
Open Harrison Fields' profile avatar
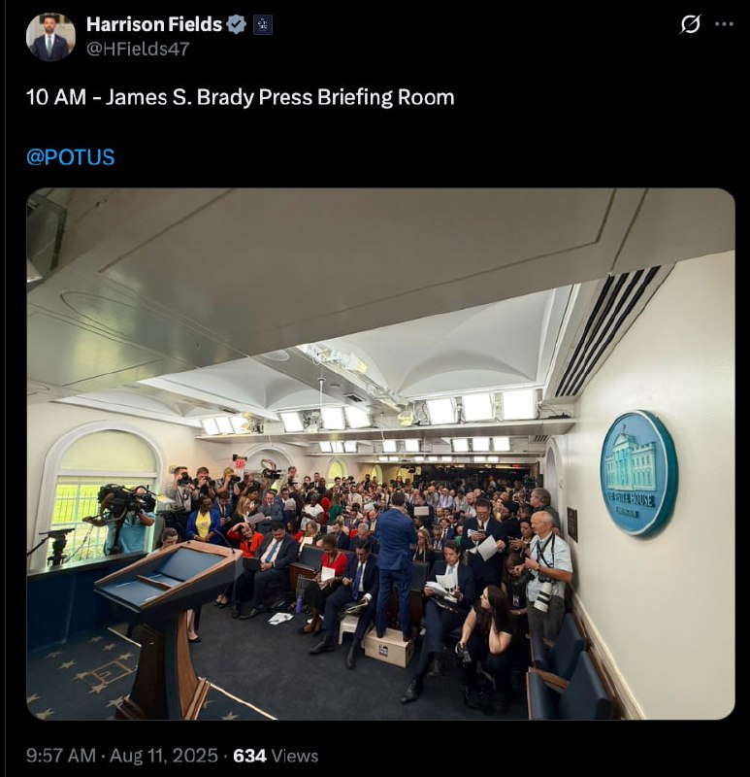[x=50, y=37]
